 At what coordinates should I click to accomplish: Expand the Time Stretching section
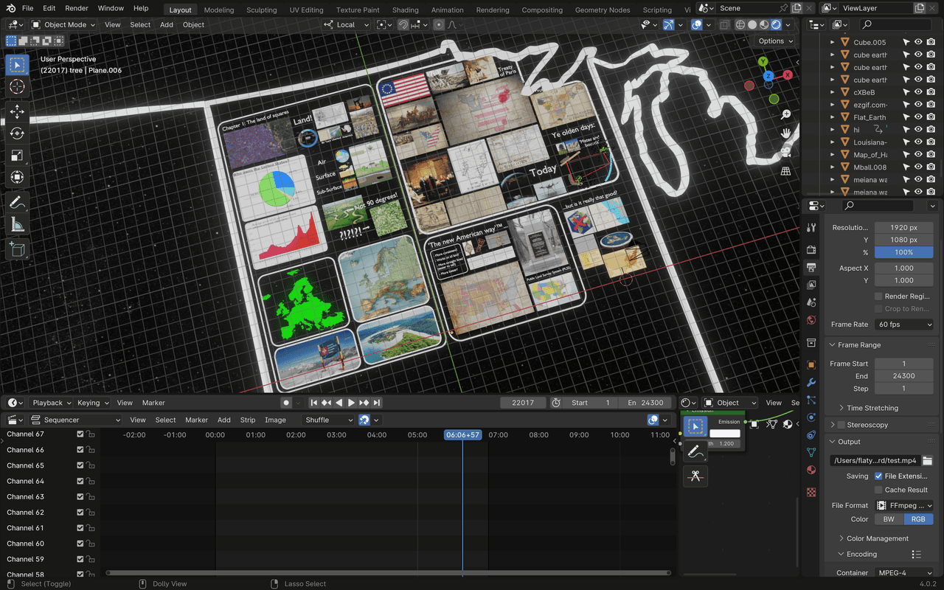click(x=872, y=408)
